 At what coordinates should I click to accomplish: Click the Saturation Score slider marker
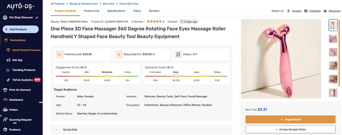click(176, 76)
